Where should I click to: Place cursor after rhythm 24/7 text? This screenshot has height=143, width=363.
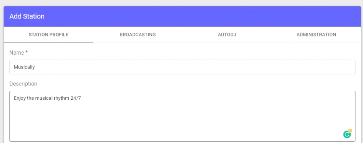point(81,98)
